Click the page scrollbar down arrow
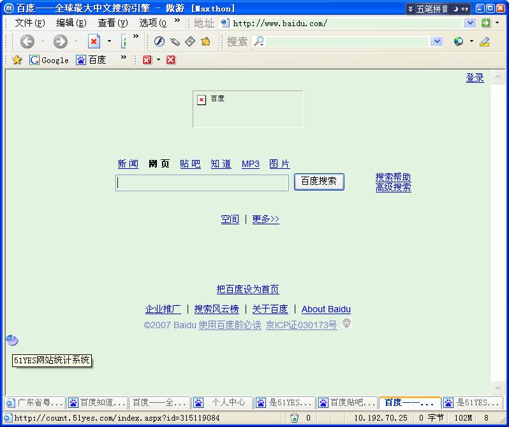The width and height of the screenshot is (509, 427). pyautogui.click(x=498, y=387)
